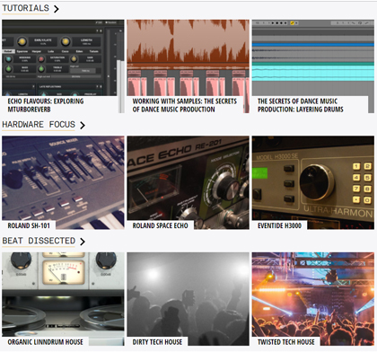Viewport: 377px width, 352px height.
Task: Open the orange waveform samples thumbnail
Action: click(x=188, y=57)
